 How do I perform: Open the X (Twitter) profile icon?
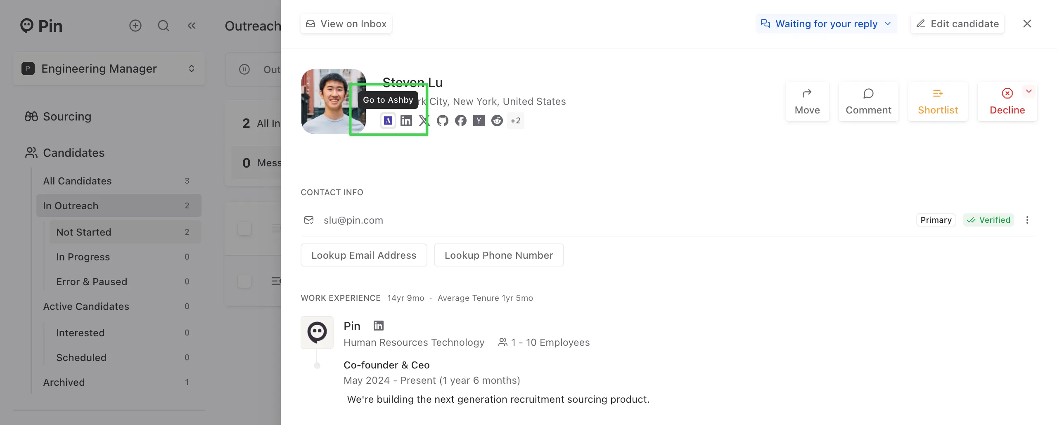[424, 120]
